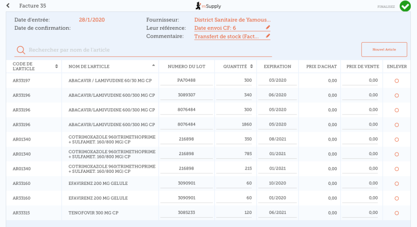The image size is (417, 227).
Task: Edit Tenofovir prix de vente 0,00 field
Action: click(x=360, y=212)
